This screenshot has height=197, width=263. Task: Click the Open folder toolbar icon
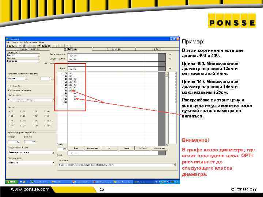10,46
